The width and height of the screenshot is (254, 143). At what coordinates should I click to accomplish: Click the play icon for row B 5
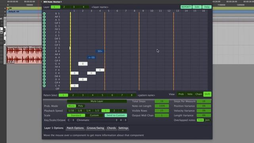click(x=44, y=14)
